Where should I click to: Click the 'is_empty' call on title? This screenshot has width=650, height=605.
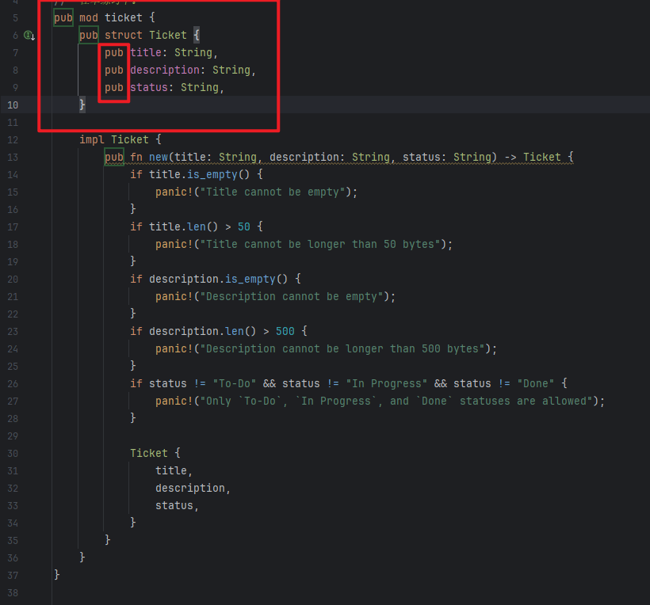[x=212, y=174]
